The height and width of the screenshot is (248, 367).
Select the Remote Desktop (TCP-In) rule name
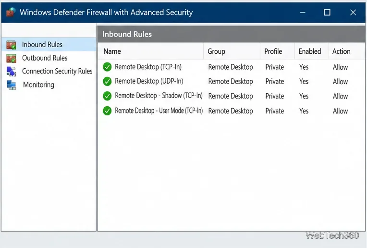click(148, 67)
